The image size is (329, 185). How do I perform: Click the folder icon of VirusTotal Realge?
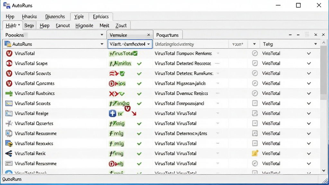point(9,113)
